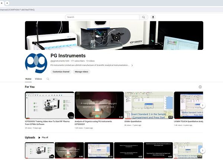This screenshot has height=160, width=223.
Task: Click the '171 subscribers' text
Action: coord(78,61)
